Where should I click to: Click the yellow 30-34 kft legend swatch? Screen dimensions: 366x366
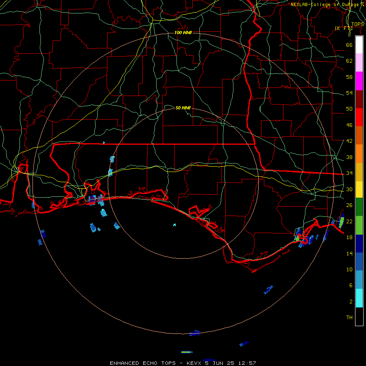tap(359, 190)
